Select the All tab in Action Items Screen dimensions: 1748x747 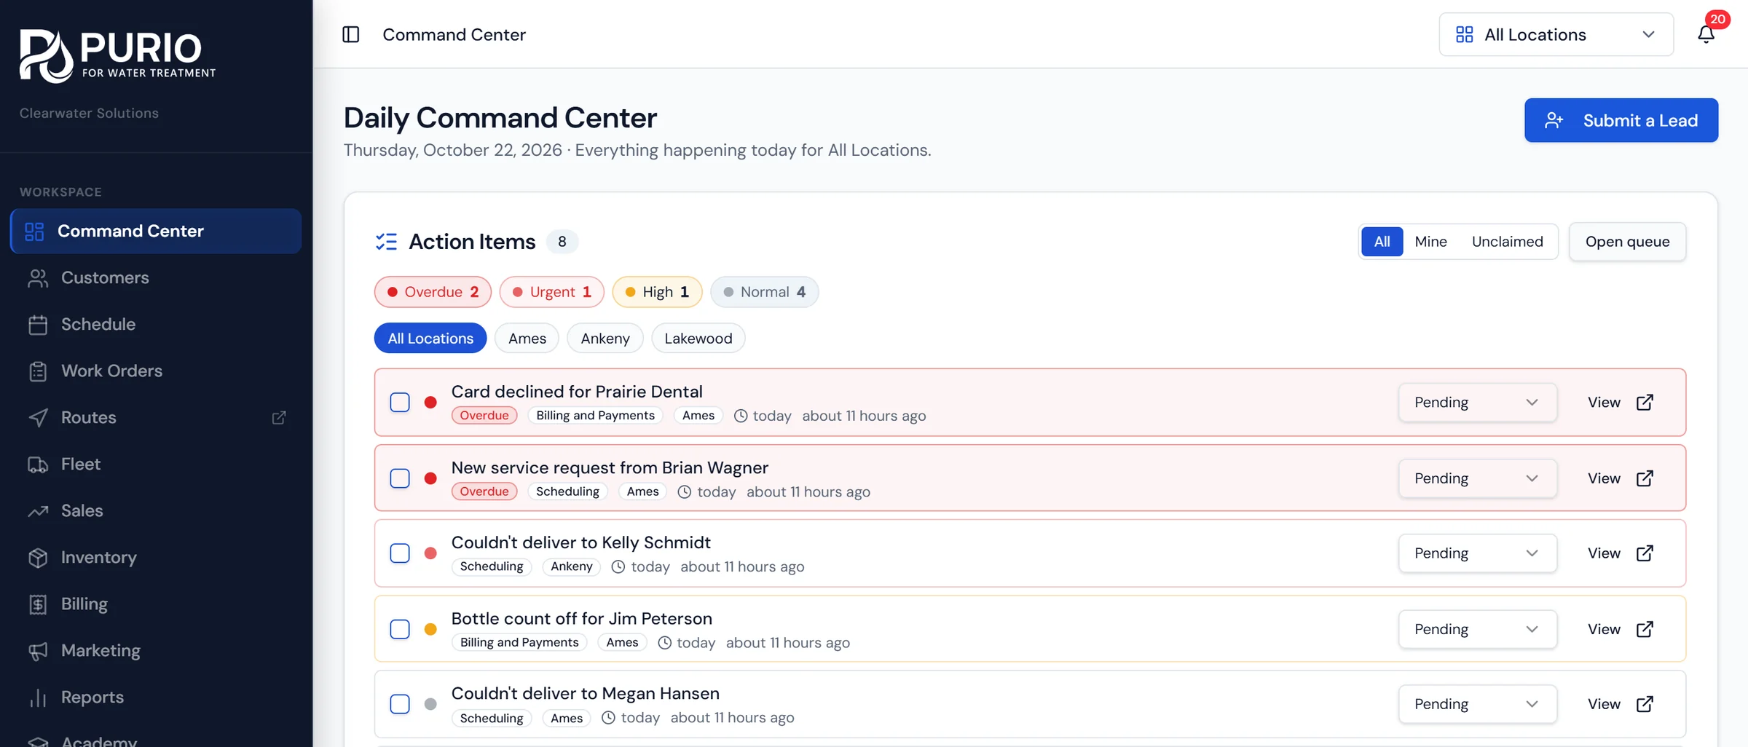coord(1382,242)
